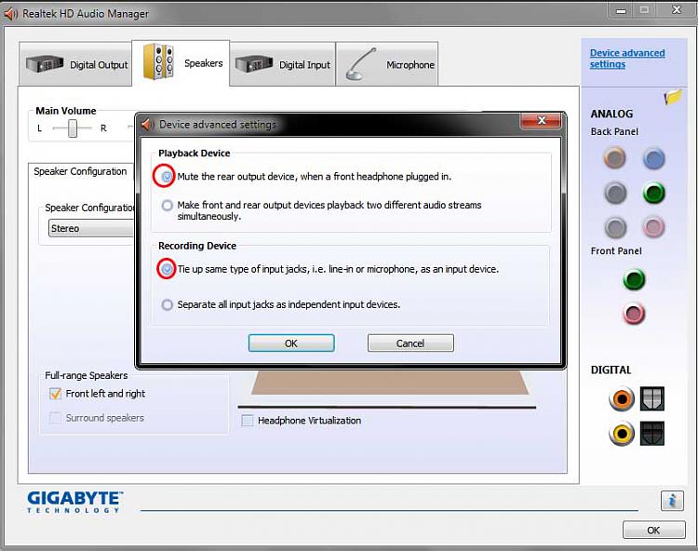Click the optical port icon beside yellow jack
Image resolution: width=698 pixels, height=551 pixels.
tap(652, 433)
